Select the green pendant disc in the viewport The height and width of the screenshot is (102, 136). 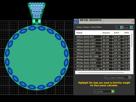37,58
